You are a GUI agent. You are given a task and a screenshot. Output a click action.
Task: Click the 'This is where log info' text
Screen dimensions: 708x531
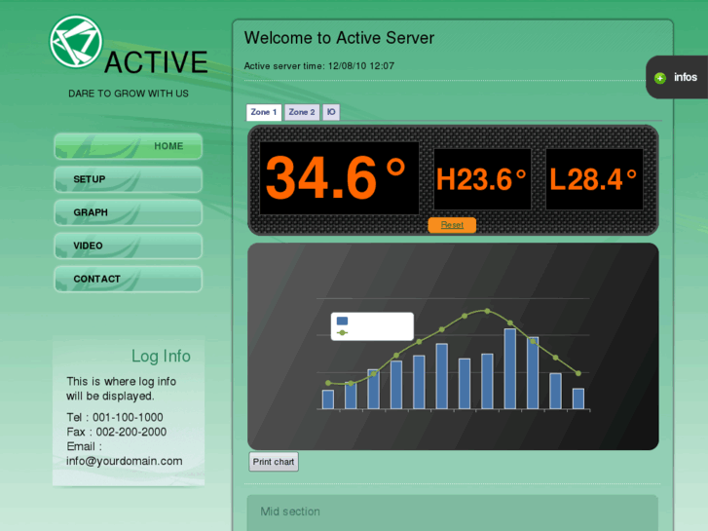[121, 381]
